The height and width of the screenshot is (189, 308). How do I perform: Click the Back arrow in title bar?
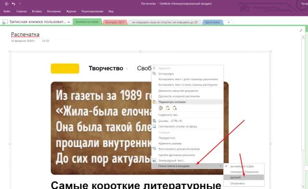tap(6, 4)
